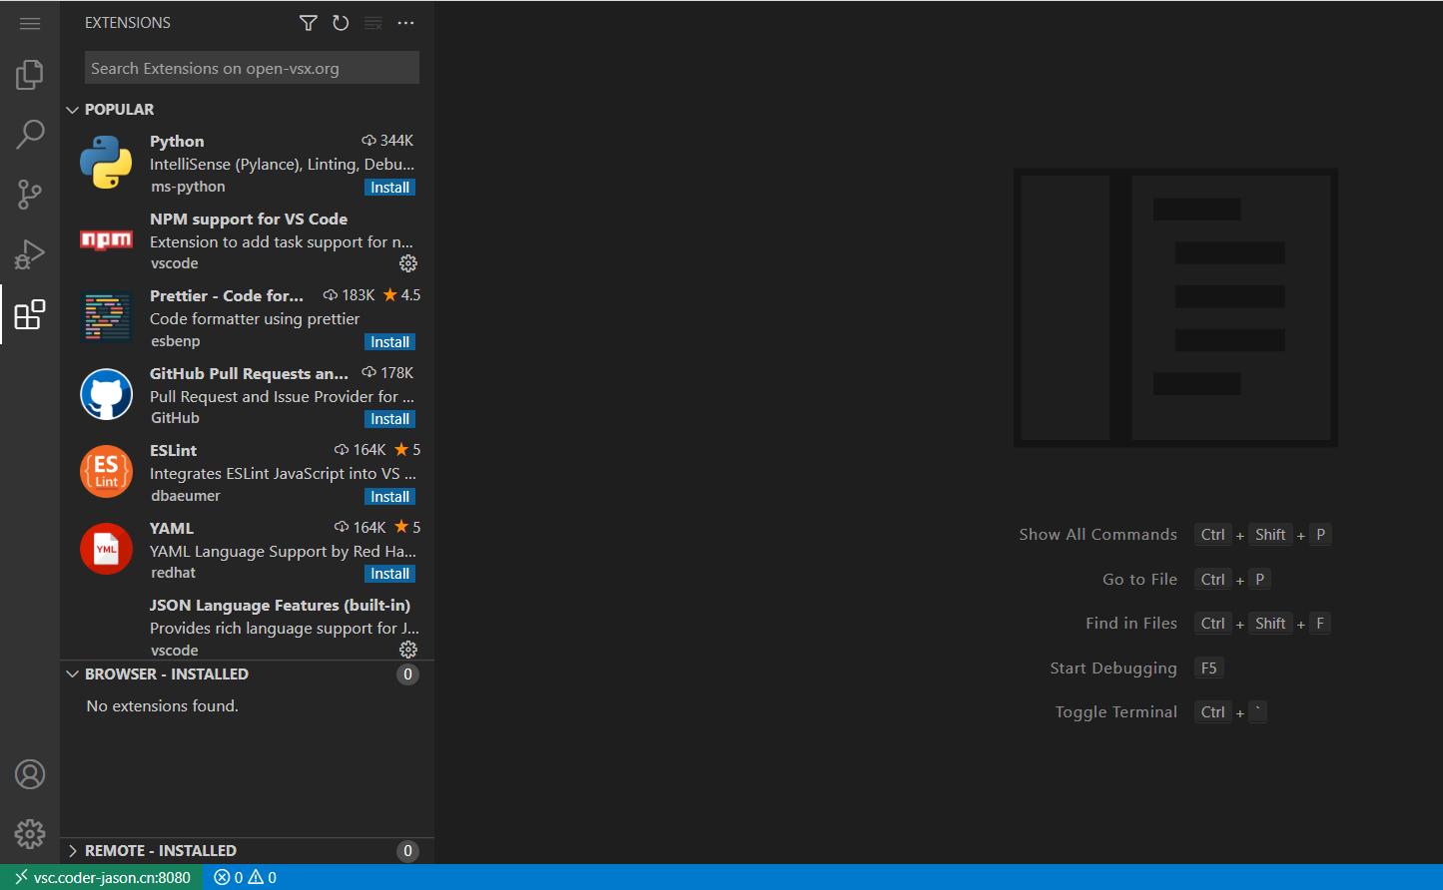Open Prettier - Code formatter entry title
This screenshot has width=1443, height=890.
tap(227, 296)
